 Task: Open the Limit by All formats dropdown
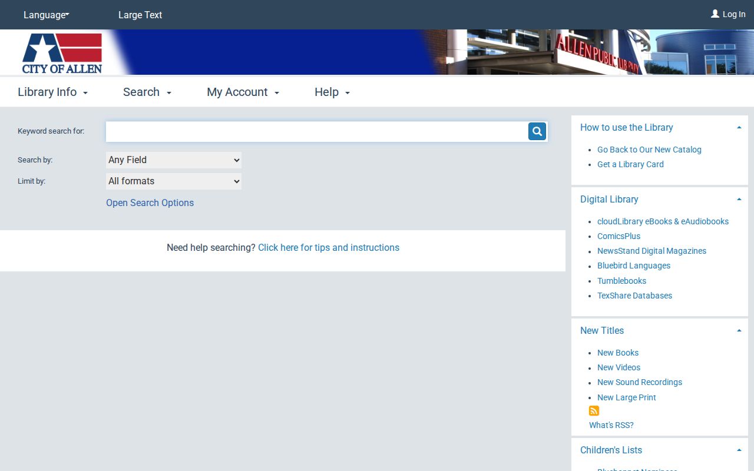pos(174,181)
